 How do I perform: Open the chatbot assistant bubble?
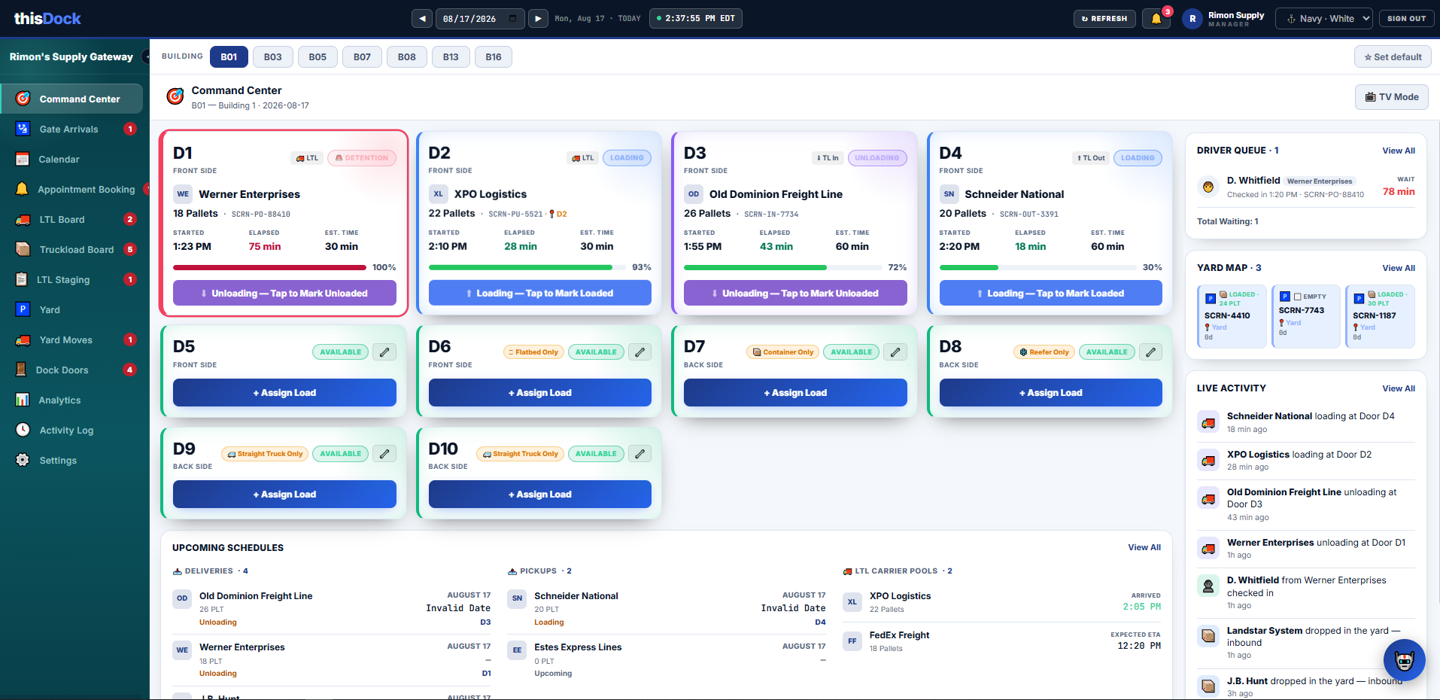point(1404,660)
